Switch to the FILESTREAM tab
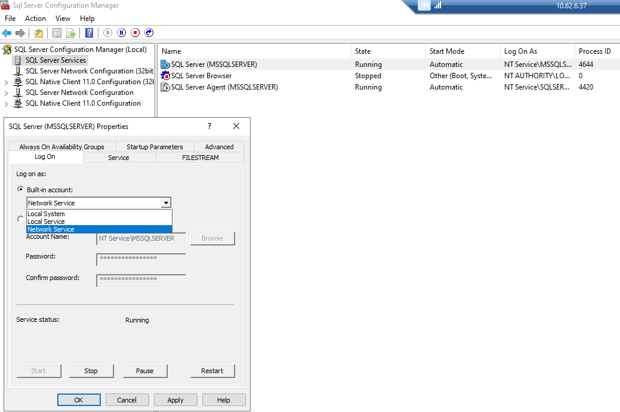This screenshot has height=412, width=620. tap(200, 156)
